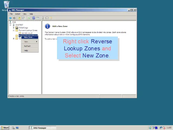Toggle the Show/Hide Action Pane toolbar icon
Viewport: 173px width, 130px height.
(x=38, y=18)
